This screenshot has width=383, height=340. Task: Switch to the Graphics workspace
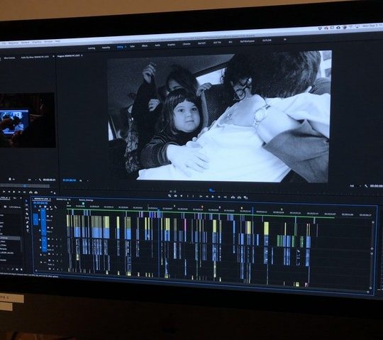[x=171, y=45]
